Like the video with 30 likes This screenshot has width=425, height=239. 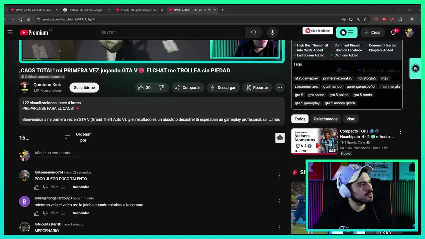click(144, 88)
